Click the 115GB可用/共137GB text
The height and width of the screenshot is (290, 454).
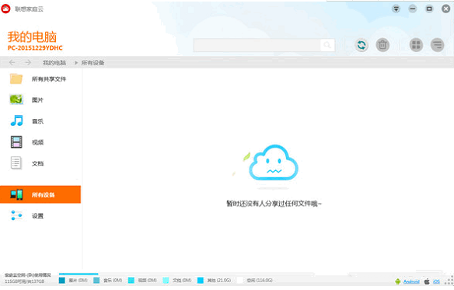coord(25,281)
